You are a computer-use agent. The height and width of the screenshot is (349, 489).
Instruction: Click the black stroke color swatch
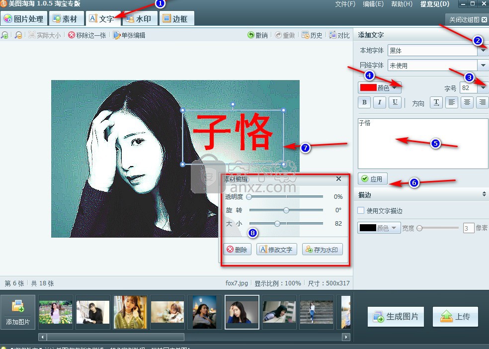(x=368, y=228)
